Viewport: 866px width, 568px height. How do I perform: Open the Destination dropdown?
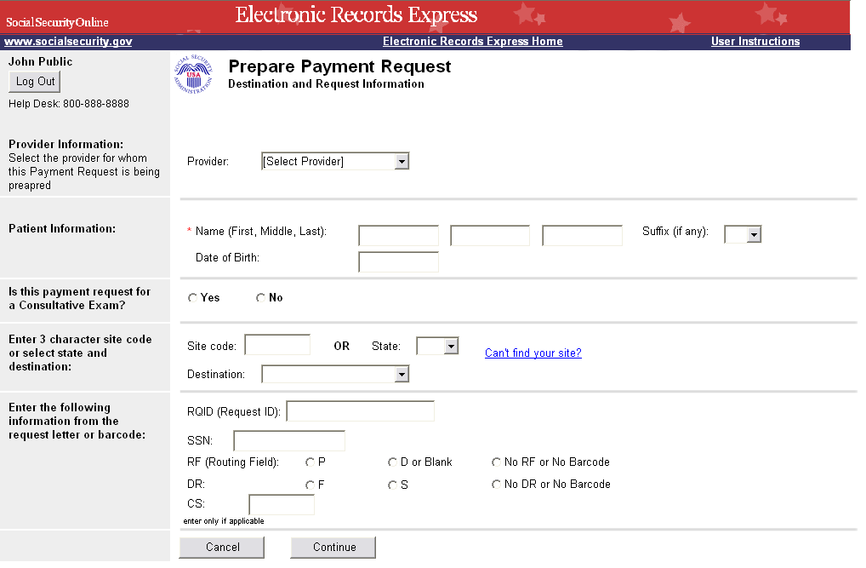(335, 375)
